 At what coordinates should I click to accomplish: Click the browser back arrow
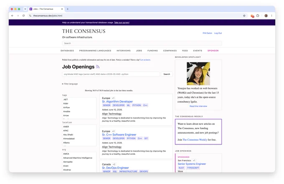pyautogui.click(x=12, y=16)
